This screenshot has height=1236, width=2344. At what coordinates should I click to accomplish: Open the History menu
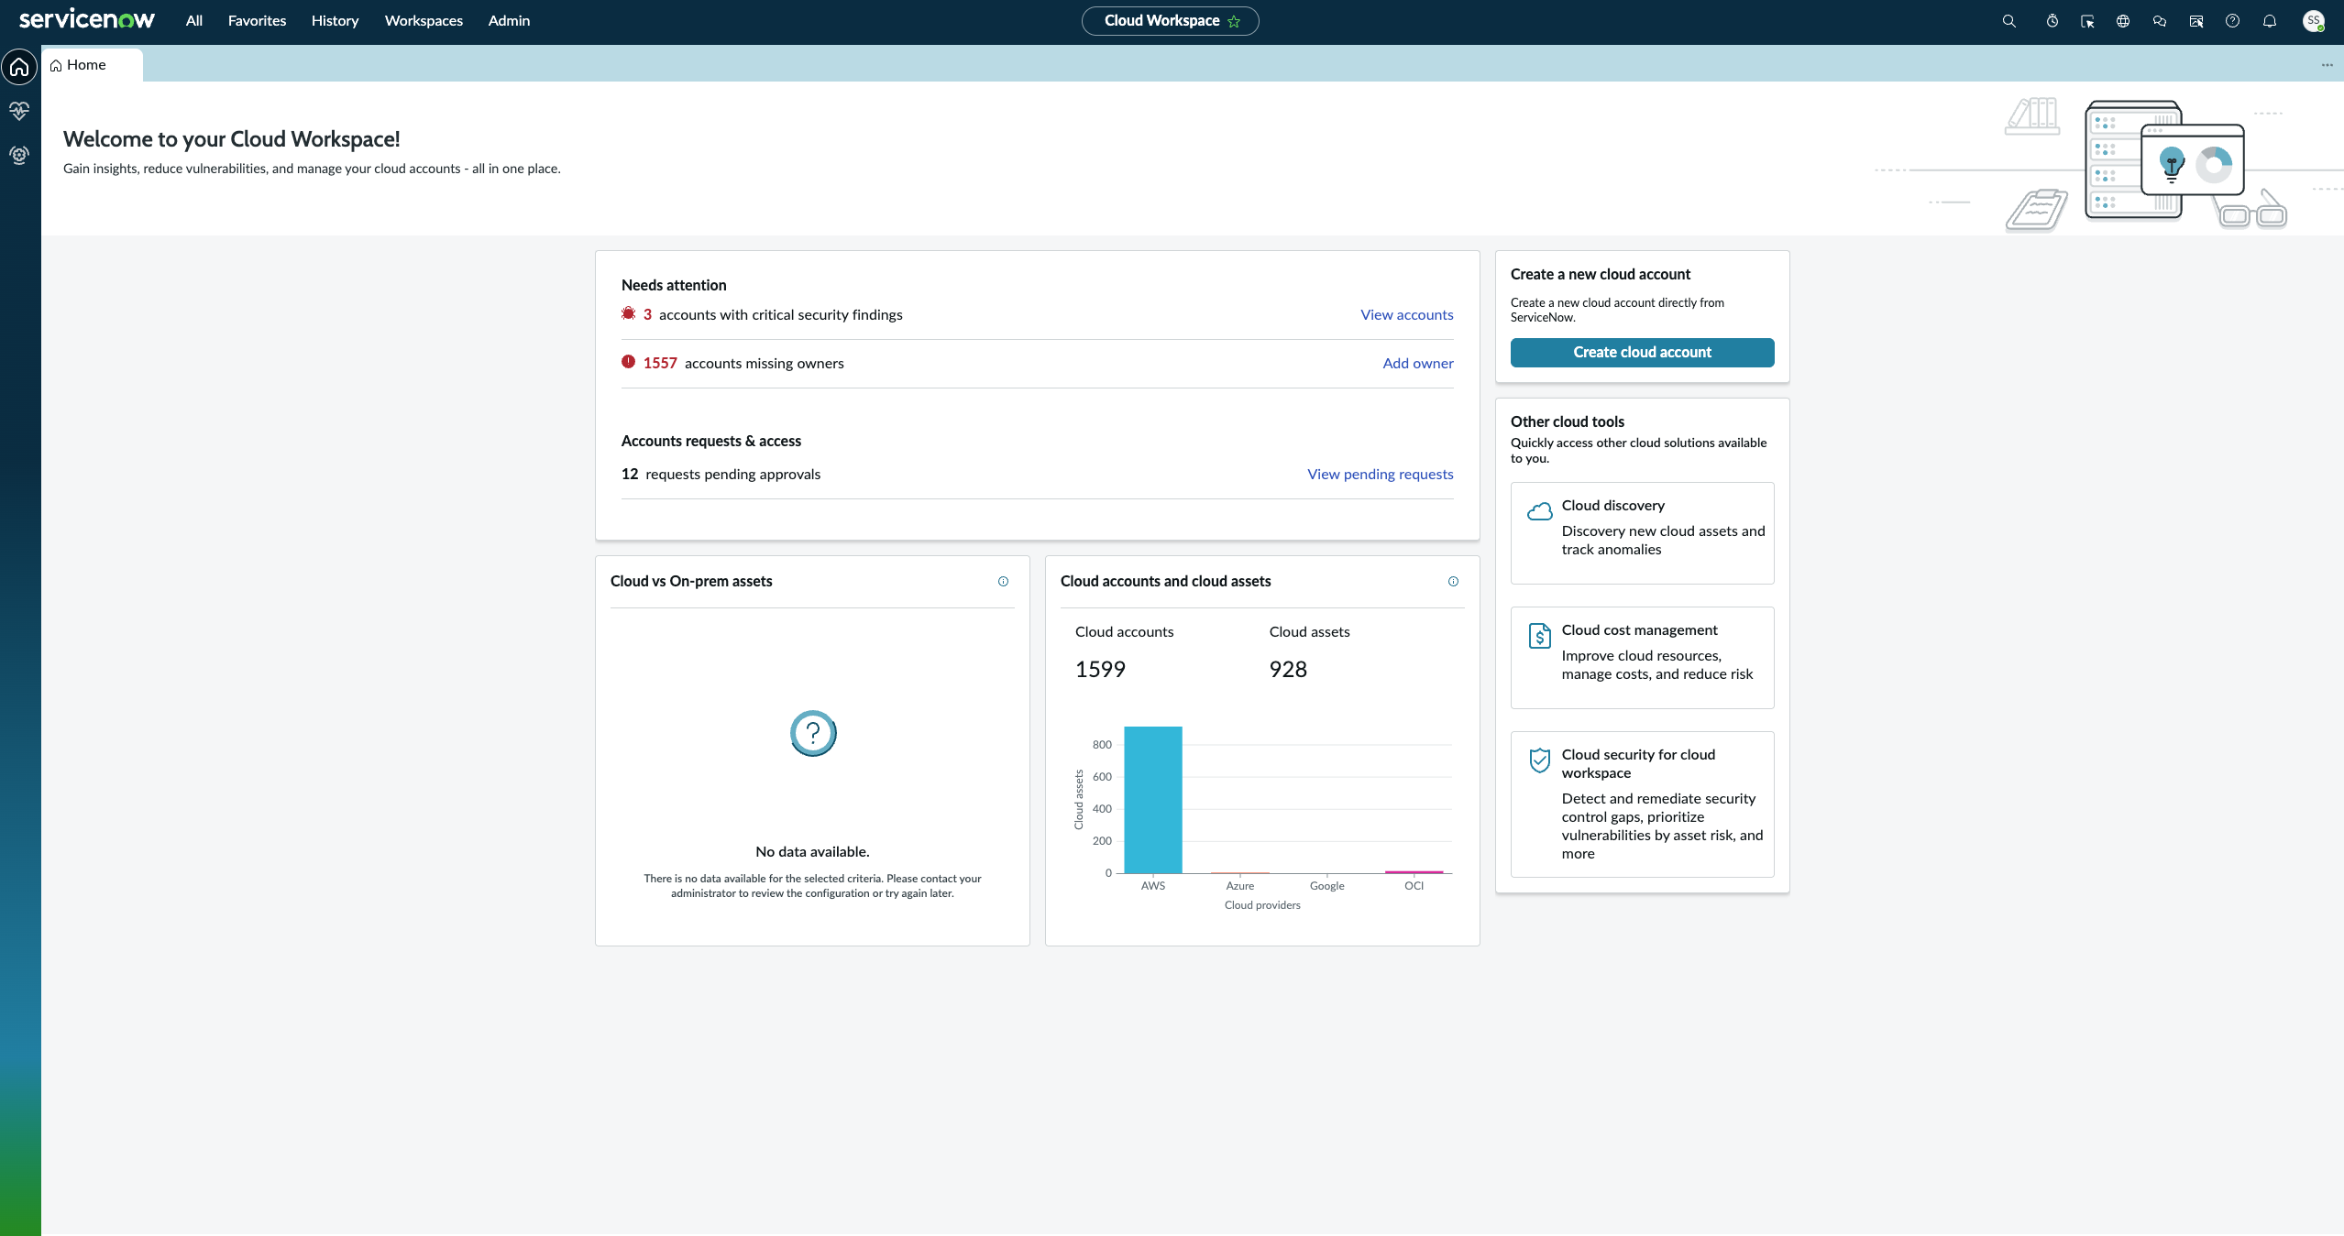pyautogui.click(x=335, y=21)
